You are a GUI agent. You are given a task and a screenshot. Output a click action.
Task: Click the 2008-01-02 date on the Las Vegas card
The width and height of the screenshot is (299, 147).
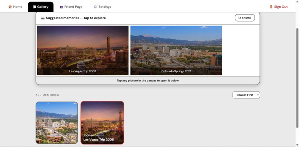tap(91, 136)
